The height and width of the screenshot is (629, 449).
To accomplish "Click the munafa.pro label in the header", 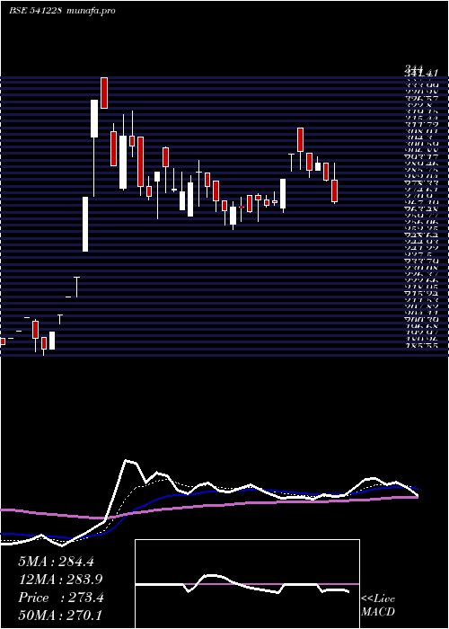I will 91,11.
